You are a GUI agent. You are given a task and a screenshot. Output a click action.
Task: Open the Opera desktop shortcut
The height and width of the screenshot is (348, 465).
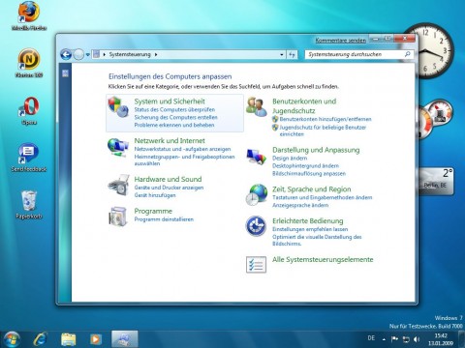click(x=29, y=110)
